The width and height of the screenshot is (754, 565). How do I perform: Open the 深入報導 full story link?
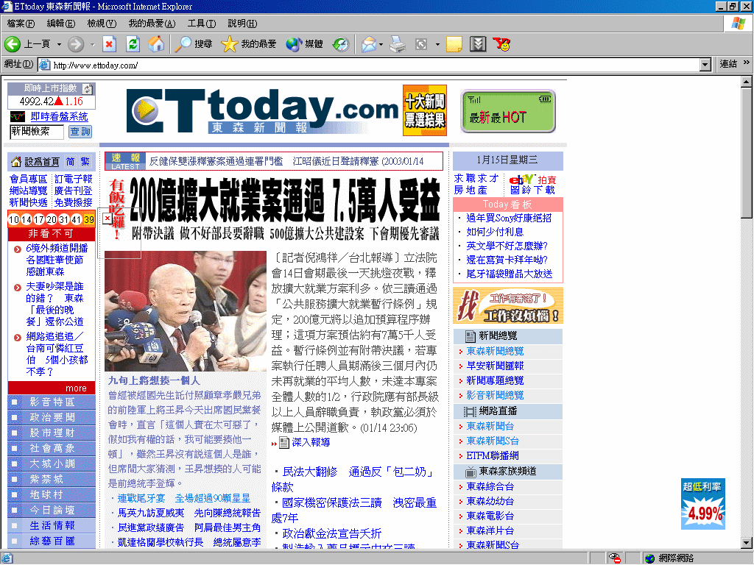point(310,442)
